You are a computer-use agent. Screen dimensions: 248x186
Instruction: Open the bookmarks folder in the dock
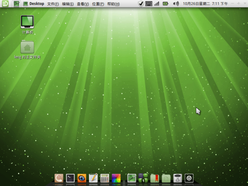(x=155, y=178)
